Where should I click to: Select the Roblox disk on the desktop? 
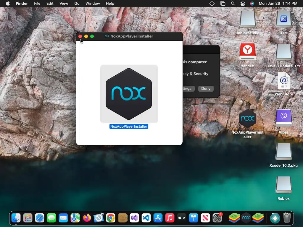[x=283, y=185]
